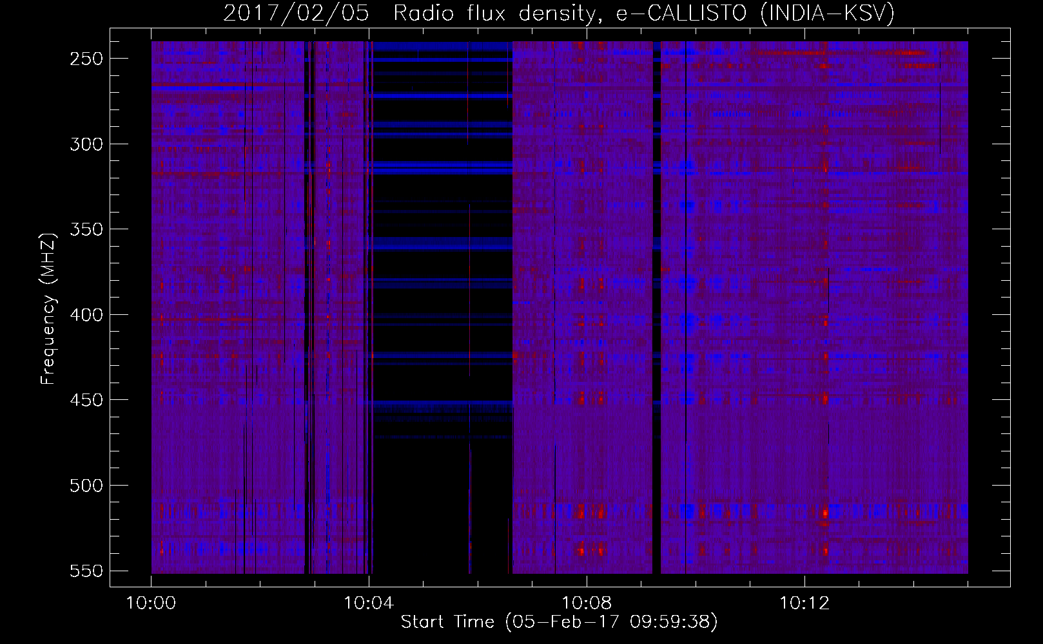This screenshot has height=644, width=1043.
Task: Click the 'Frequency (MHZ)' axis label
Action: (48, 309)
